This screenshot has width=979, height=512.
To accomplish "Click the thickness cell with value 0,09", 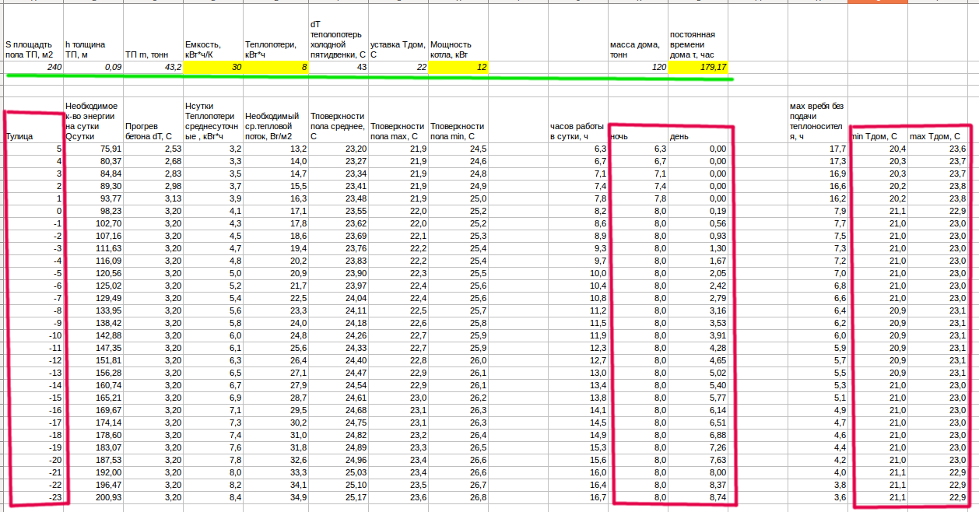I will [x=93, y=68].
